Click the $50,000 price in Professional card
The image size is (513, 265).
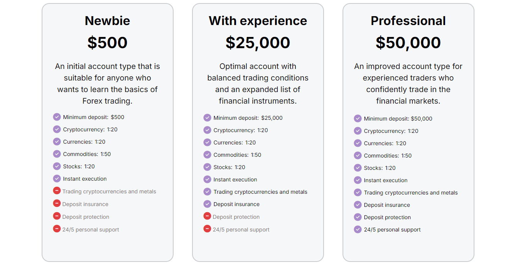[x=408, y=42]
